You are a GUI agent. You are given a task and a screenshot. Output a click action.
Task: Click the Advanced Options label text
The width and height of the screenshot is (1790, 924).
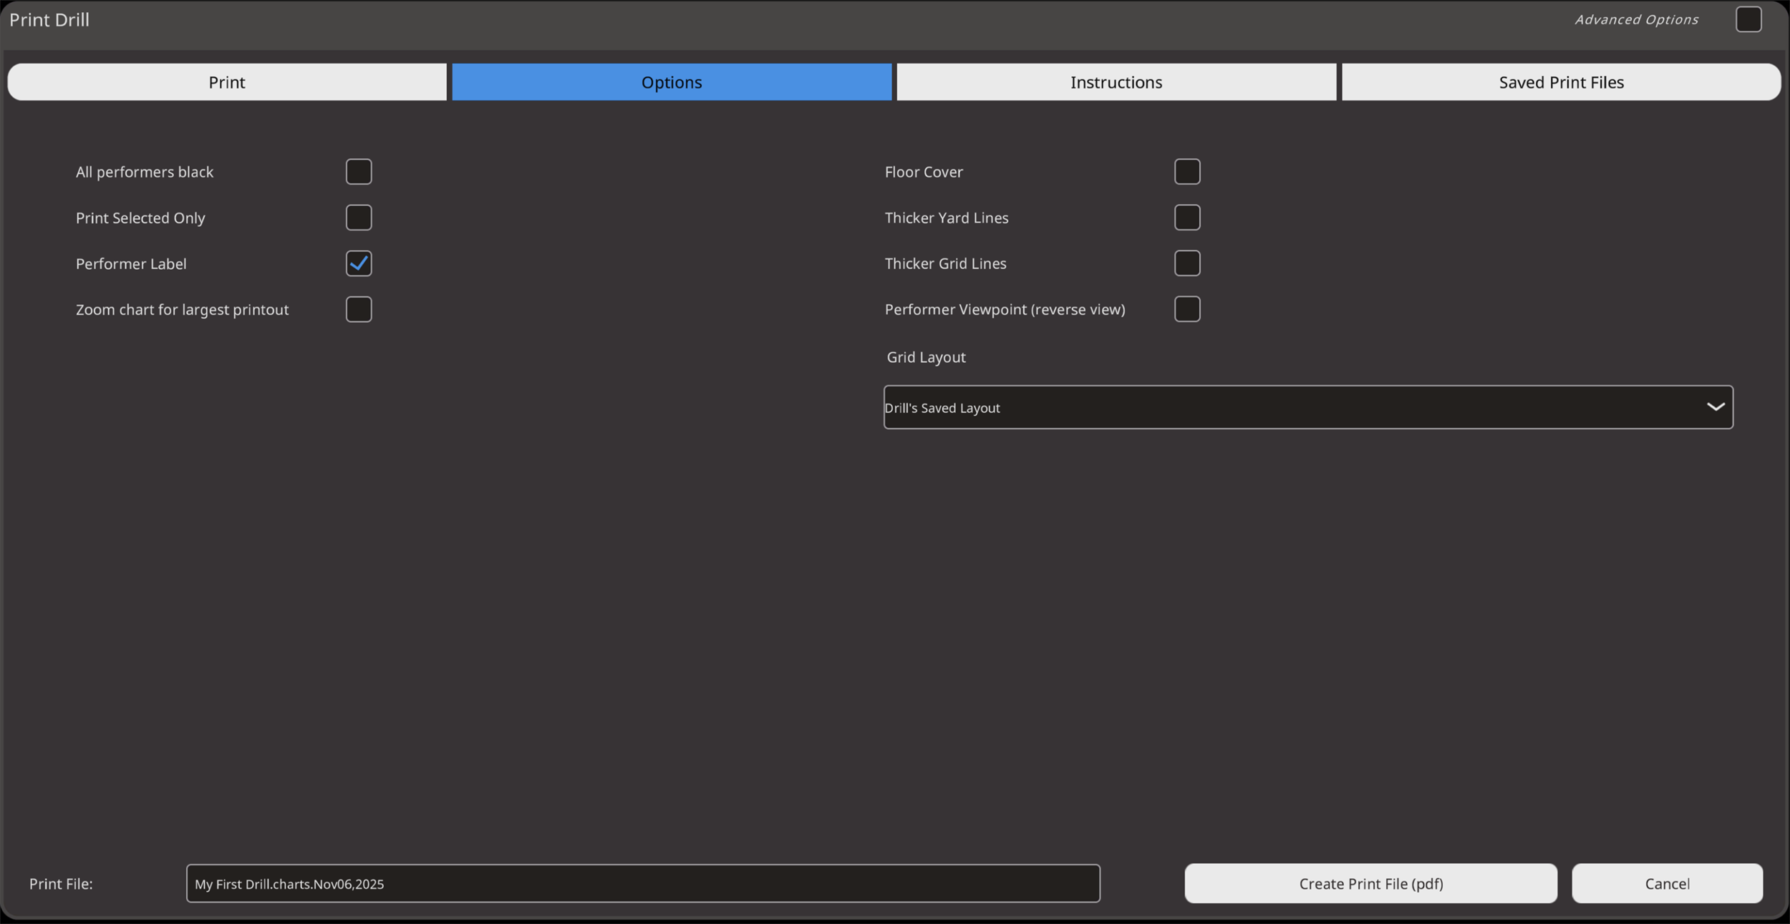1636,20
